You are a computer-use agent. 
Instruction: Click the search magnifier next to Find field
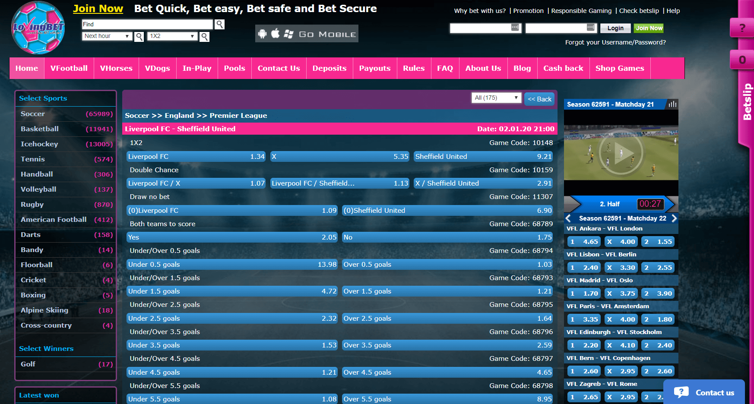219,24
